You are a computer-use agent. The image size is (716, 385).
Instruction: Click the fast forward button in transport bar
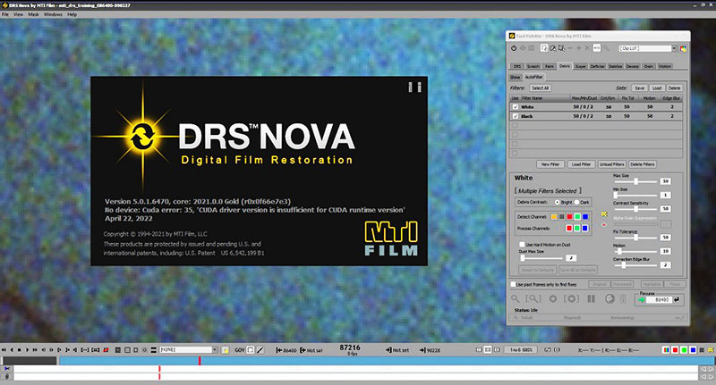point(35,350)
